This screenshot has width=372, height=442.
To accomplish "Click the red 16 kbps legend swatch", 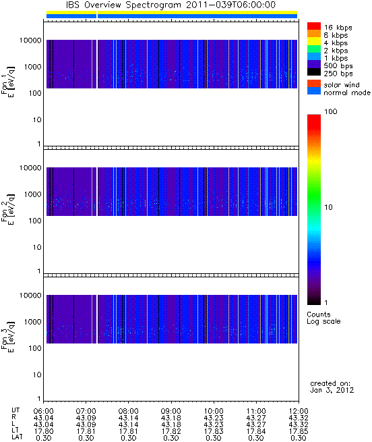I will (314, 26).
